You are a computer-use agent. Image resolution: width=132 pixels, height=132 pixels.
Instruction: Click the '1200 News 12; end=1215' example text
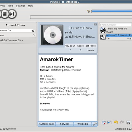(x=54, y=110)
